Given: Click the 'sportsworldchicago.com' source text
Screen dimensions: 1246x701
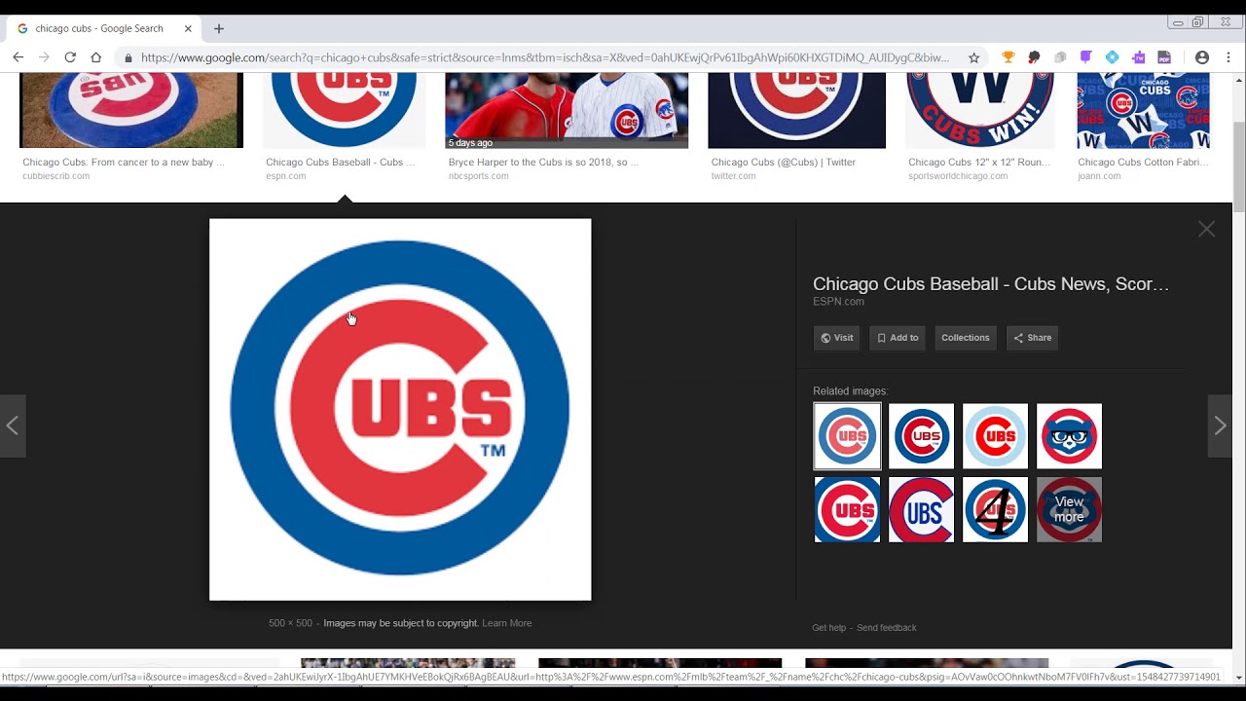Looking at the screenshot, I should (x=958, y=176).
